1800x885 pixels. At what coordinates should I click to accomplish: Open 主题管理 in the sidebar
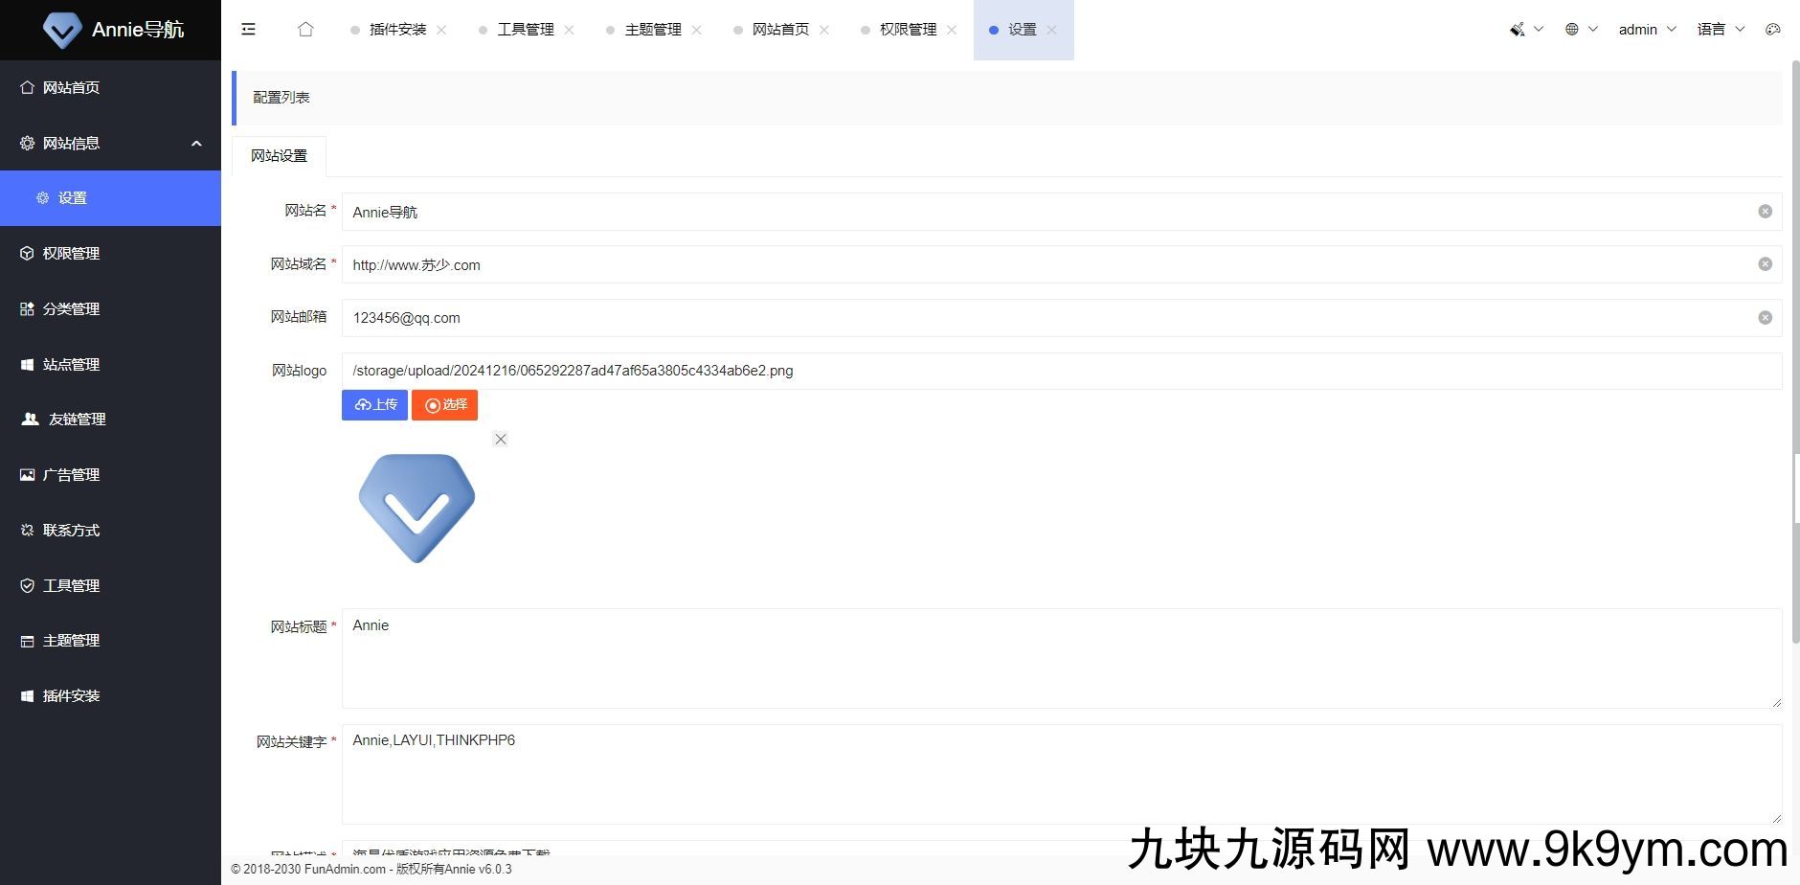coord(110,640)
